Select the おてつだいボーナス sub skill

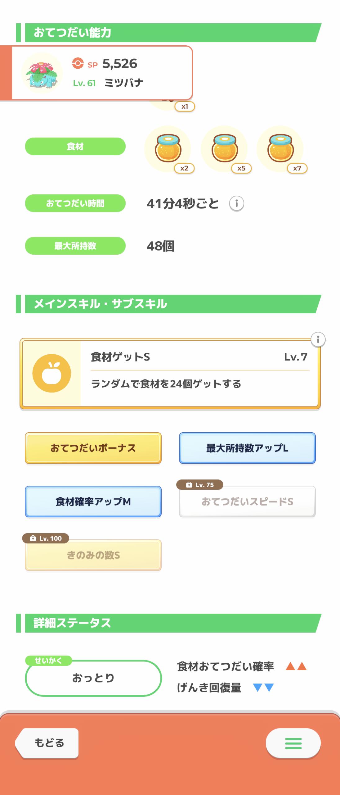point(93,448)
